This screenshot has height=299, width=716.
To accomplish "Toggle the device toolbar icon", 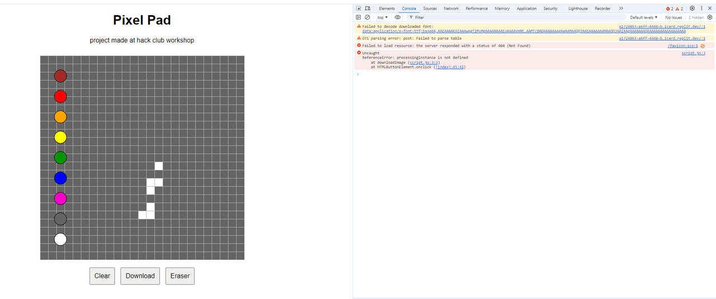I will click(368, 8).
